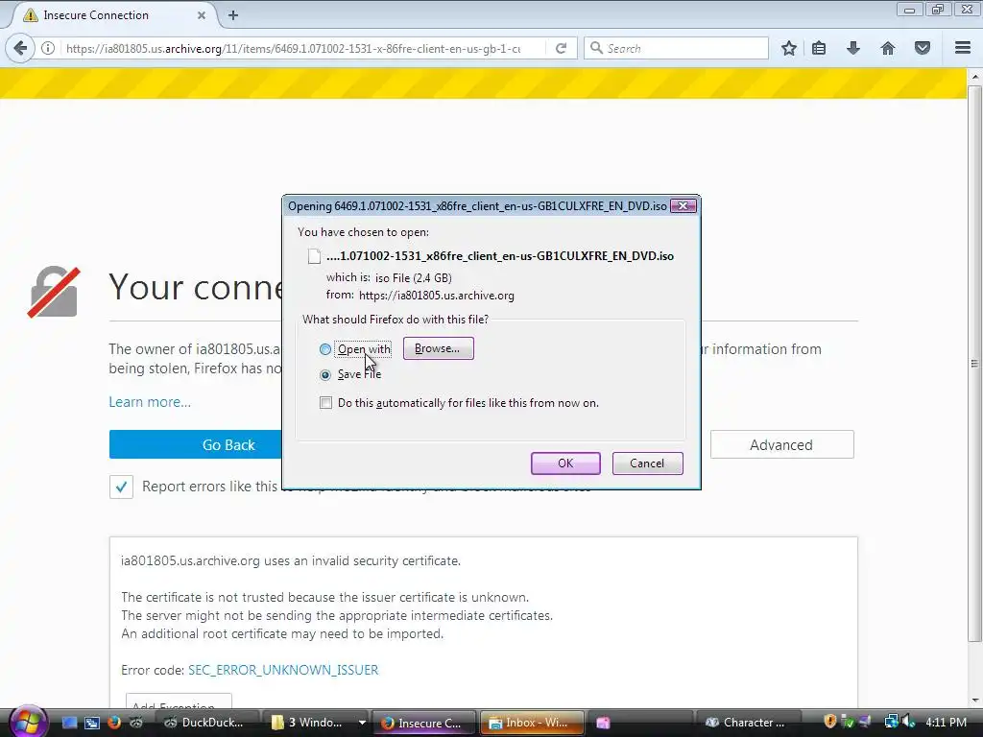983x737 pixels.
Task: Click 'iso File (2.4 GB)' text
Action: coord(413,277)
